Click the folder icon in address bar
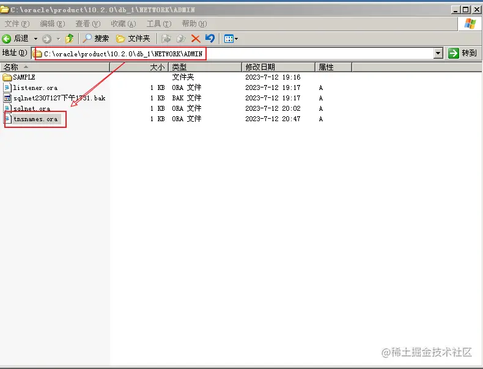 (x=37, y=54)
